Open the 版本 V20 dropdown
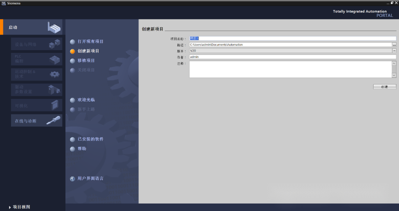 (x=394, y=51)
